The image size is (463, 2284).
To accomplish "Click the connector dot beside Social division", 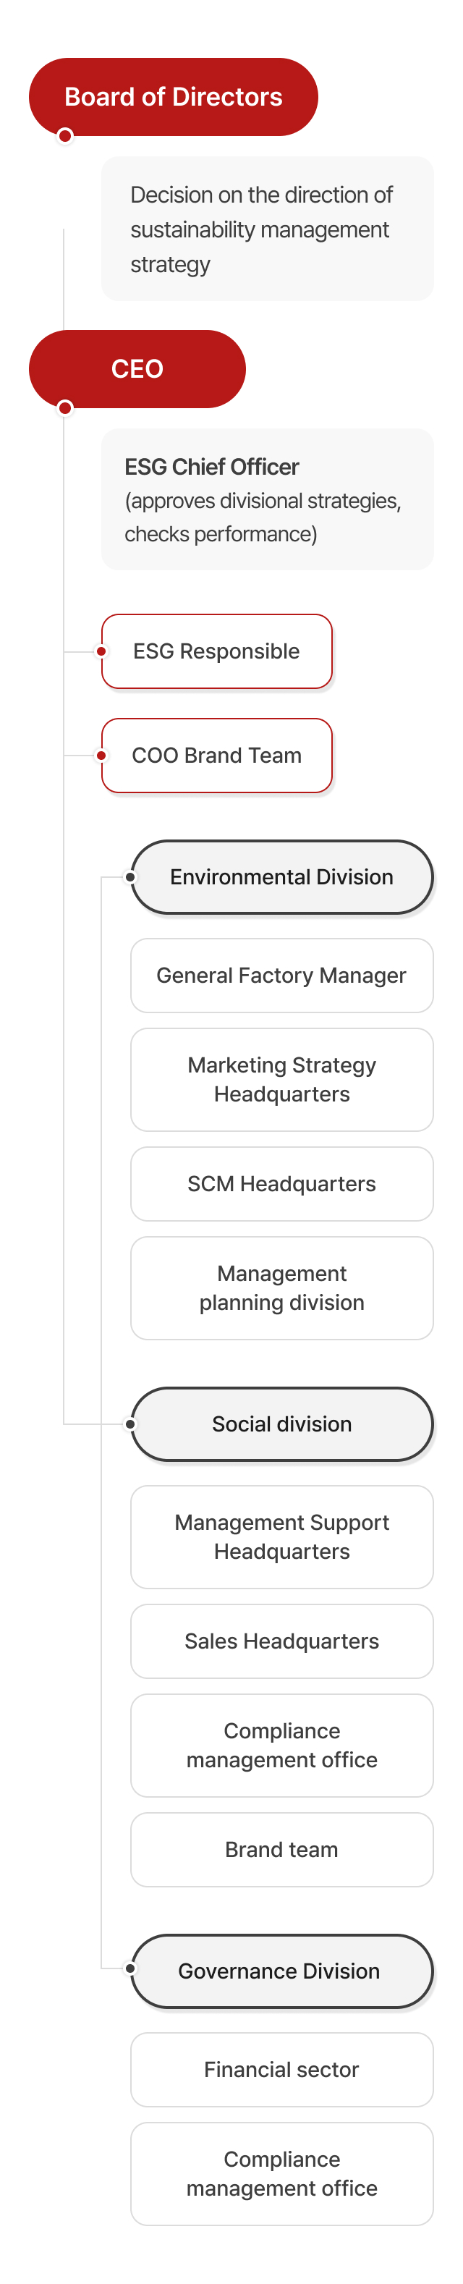I will pos(131,1424).
